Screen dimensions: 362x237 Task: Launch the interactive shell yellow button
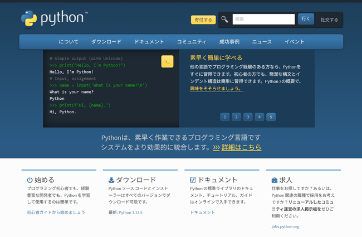167,61
